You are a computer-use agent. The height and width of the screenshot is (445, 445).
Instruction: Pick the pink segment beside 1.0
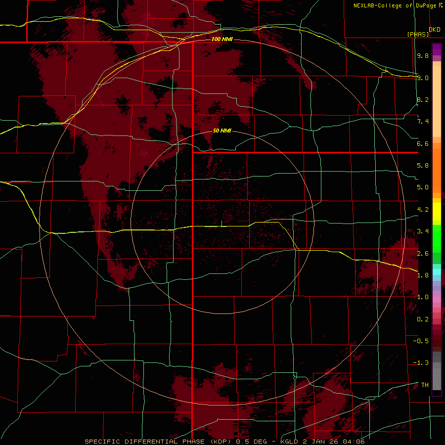pyautogui.click(x=437, y=300)
